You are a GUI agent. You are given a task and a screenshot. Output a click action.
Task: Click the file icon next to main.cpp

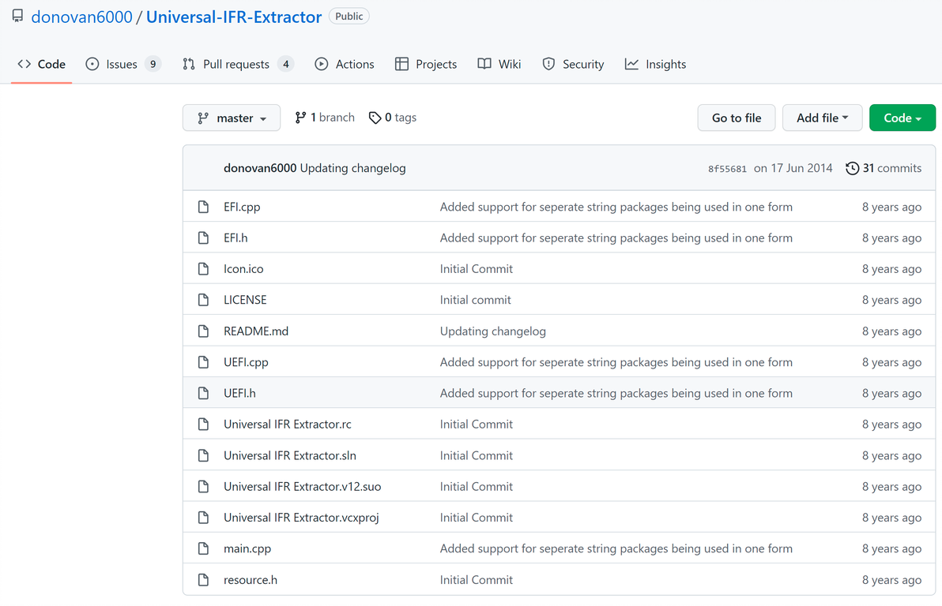pyautogui.click(x=203, y=548)
